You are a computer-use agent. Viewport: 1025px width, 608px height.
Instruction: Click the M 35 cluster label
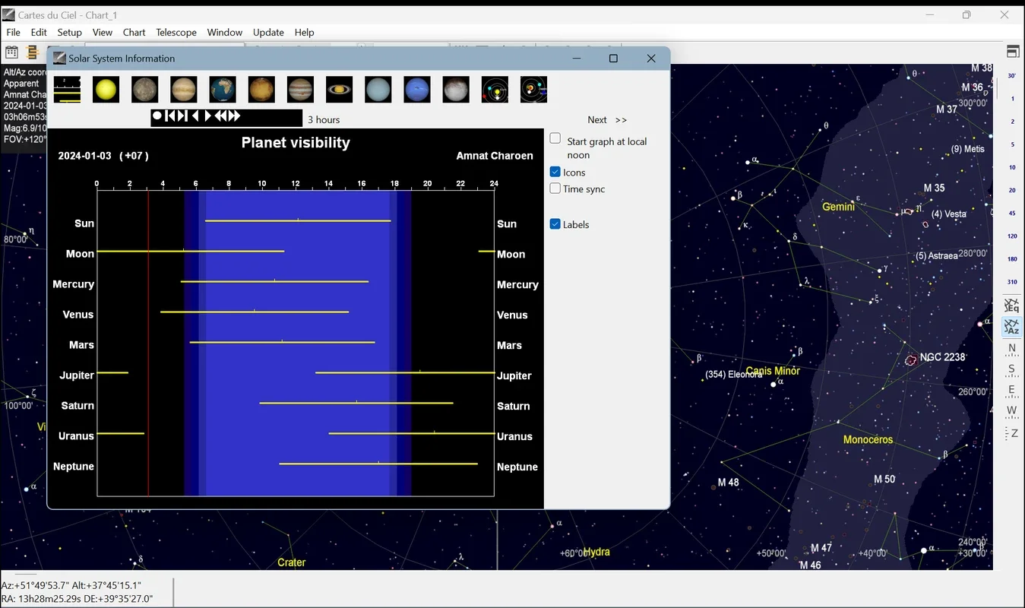point(935,188)
